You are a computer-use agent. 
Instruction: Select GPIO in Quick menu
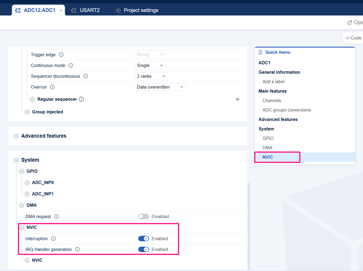[x=268, y=138]
